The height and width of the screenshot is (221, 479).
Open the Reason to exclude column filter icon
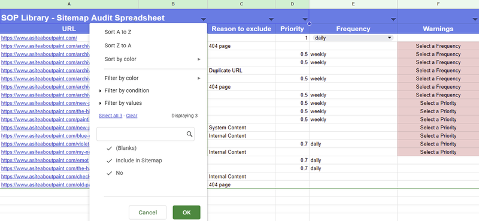tap(271, 20)
